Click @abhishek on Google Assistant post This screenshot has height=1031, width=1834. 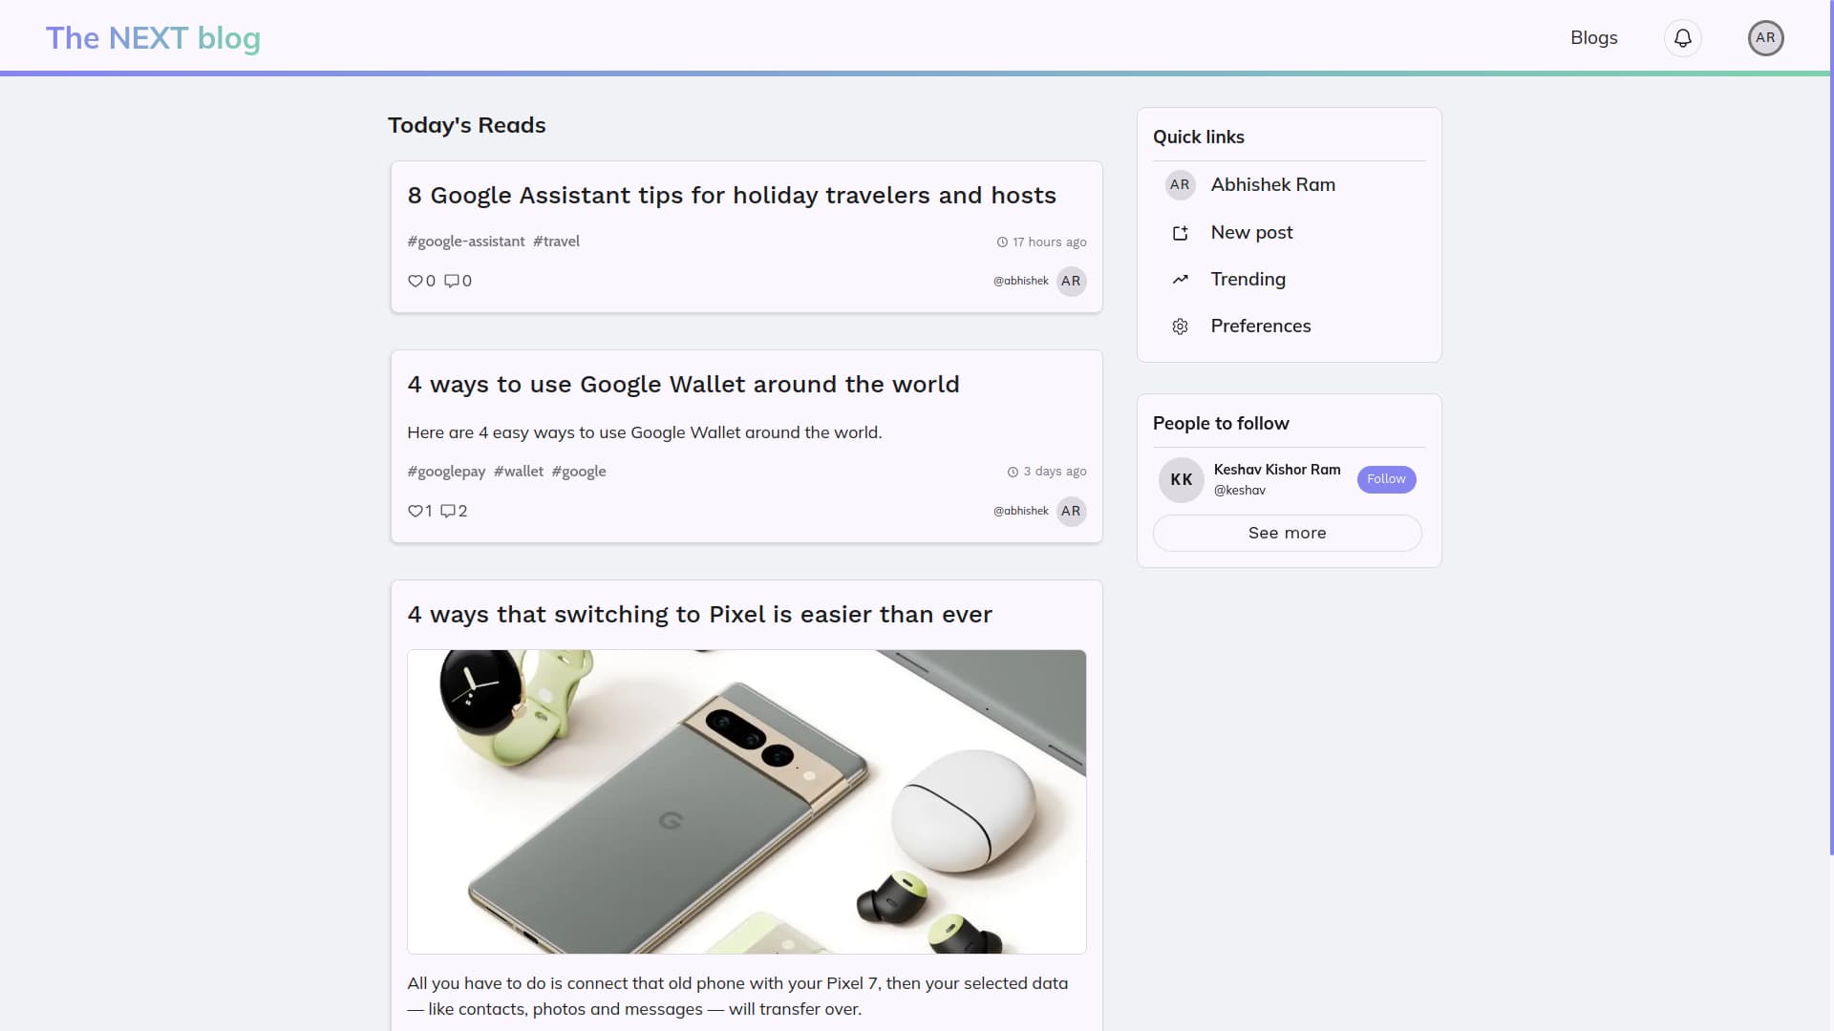[x=1020, y=281]
